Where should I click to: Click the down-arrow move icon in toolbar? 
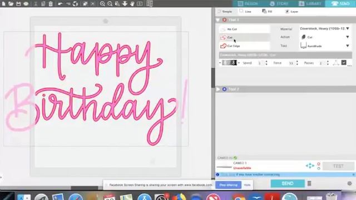125,4
